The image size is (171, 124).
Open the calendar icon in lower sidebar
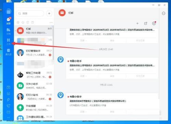pyautogui.click(x=9, y=87)
